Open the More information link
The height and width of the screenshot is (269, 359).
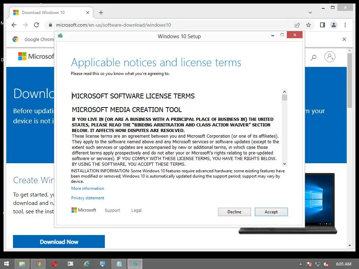(x=87, y=188)
